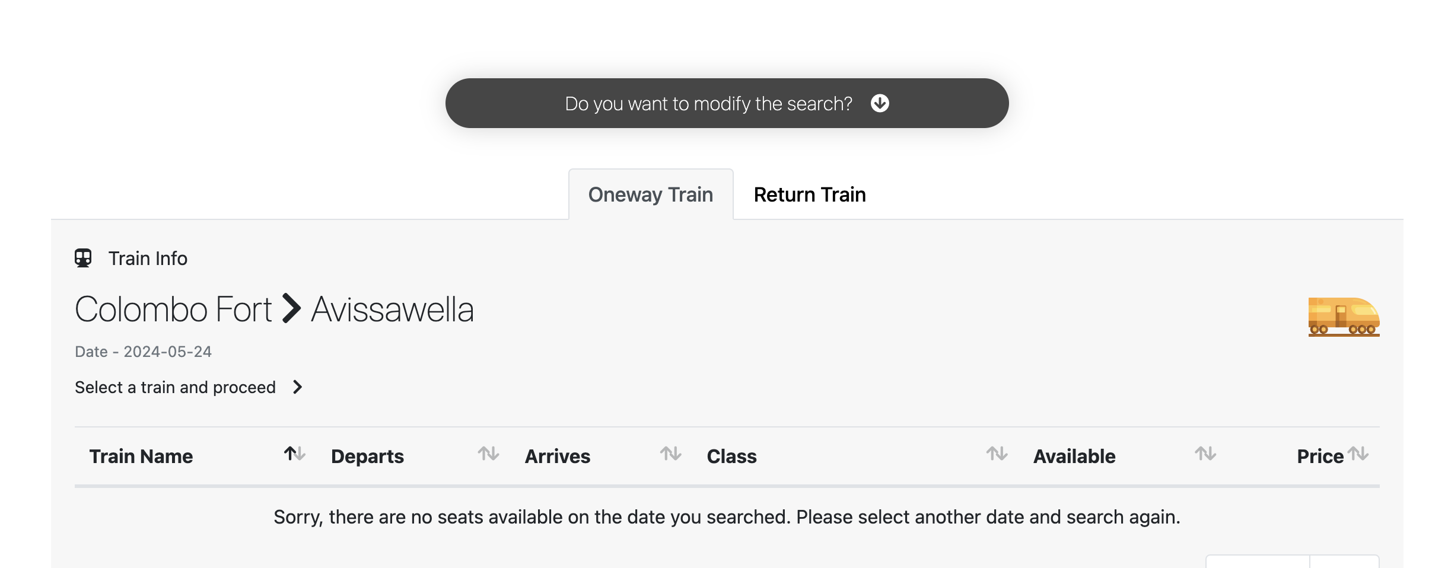The image size is (1432, 568).
Task: Click the down-arrow circle icon in search bar
Action: point(880,103)
